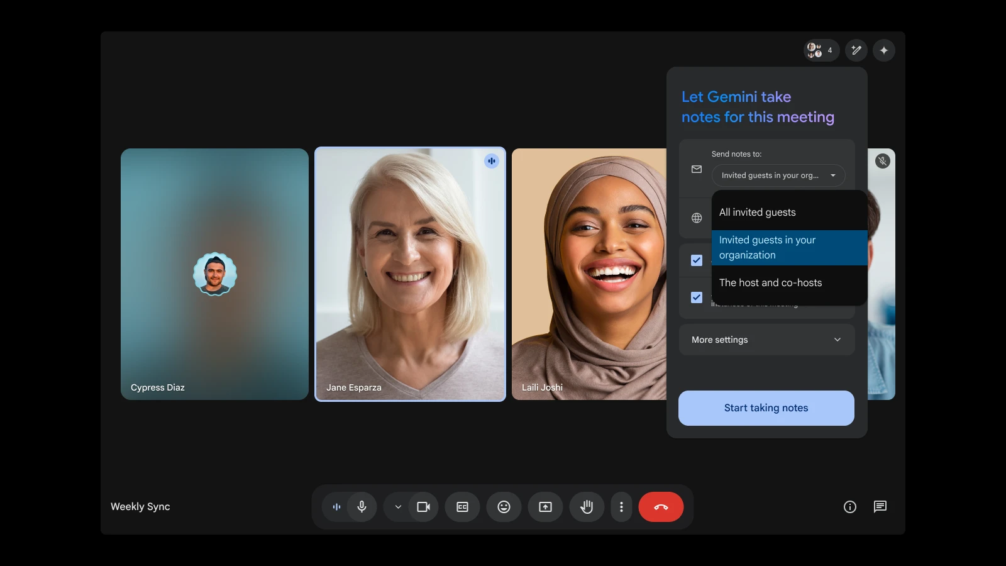Click the present screen button

[545, 507]
